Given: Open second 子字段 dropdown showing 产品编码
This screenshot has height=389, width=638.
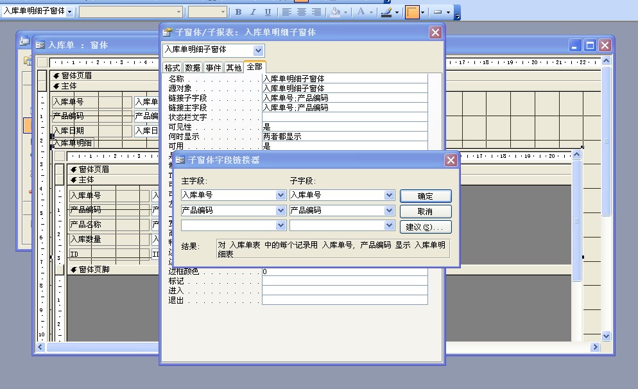Looking at the screenshot, I should click(390, 211).
